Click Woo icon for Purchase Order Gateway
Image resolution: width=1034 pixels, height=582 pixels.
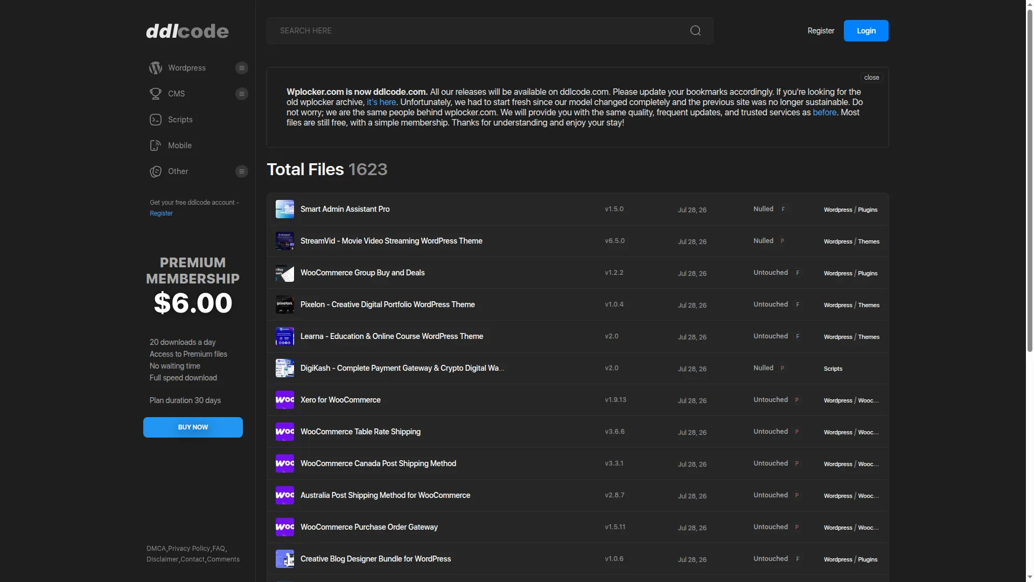(285, 527)
